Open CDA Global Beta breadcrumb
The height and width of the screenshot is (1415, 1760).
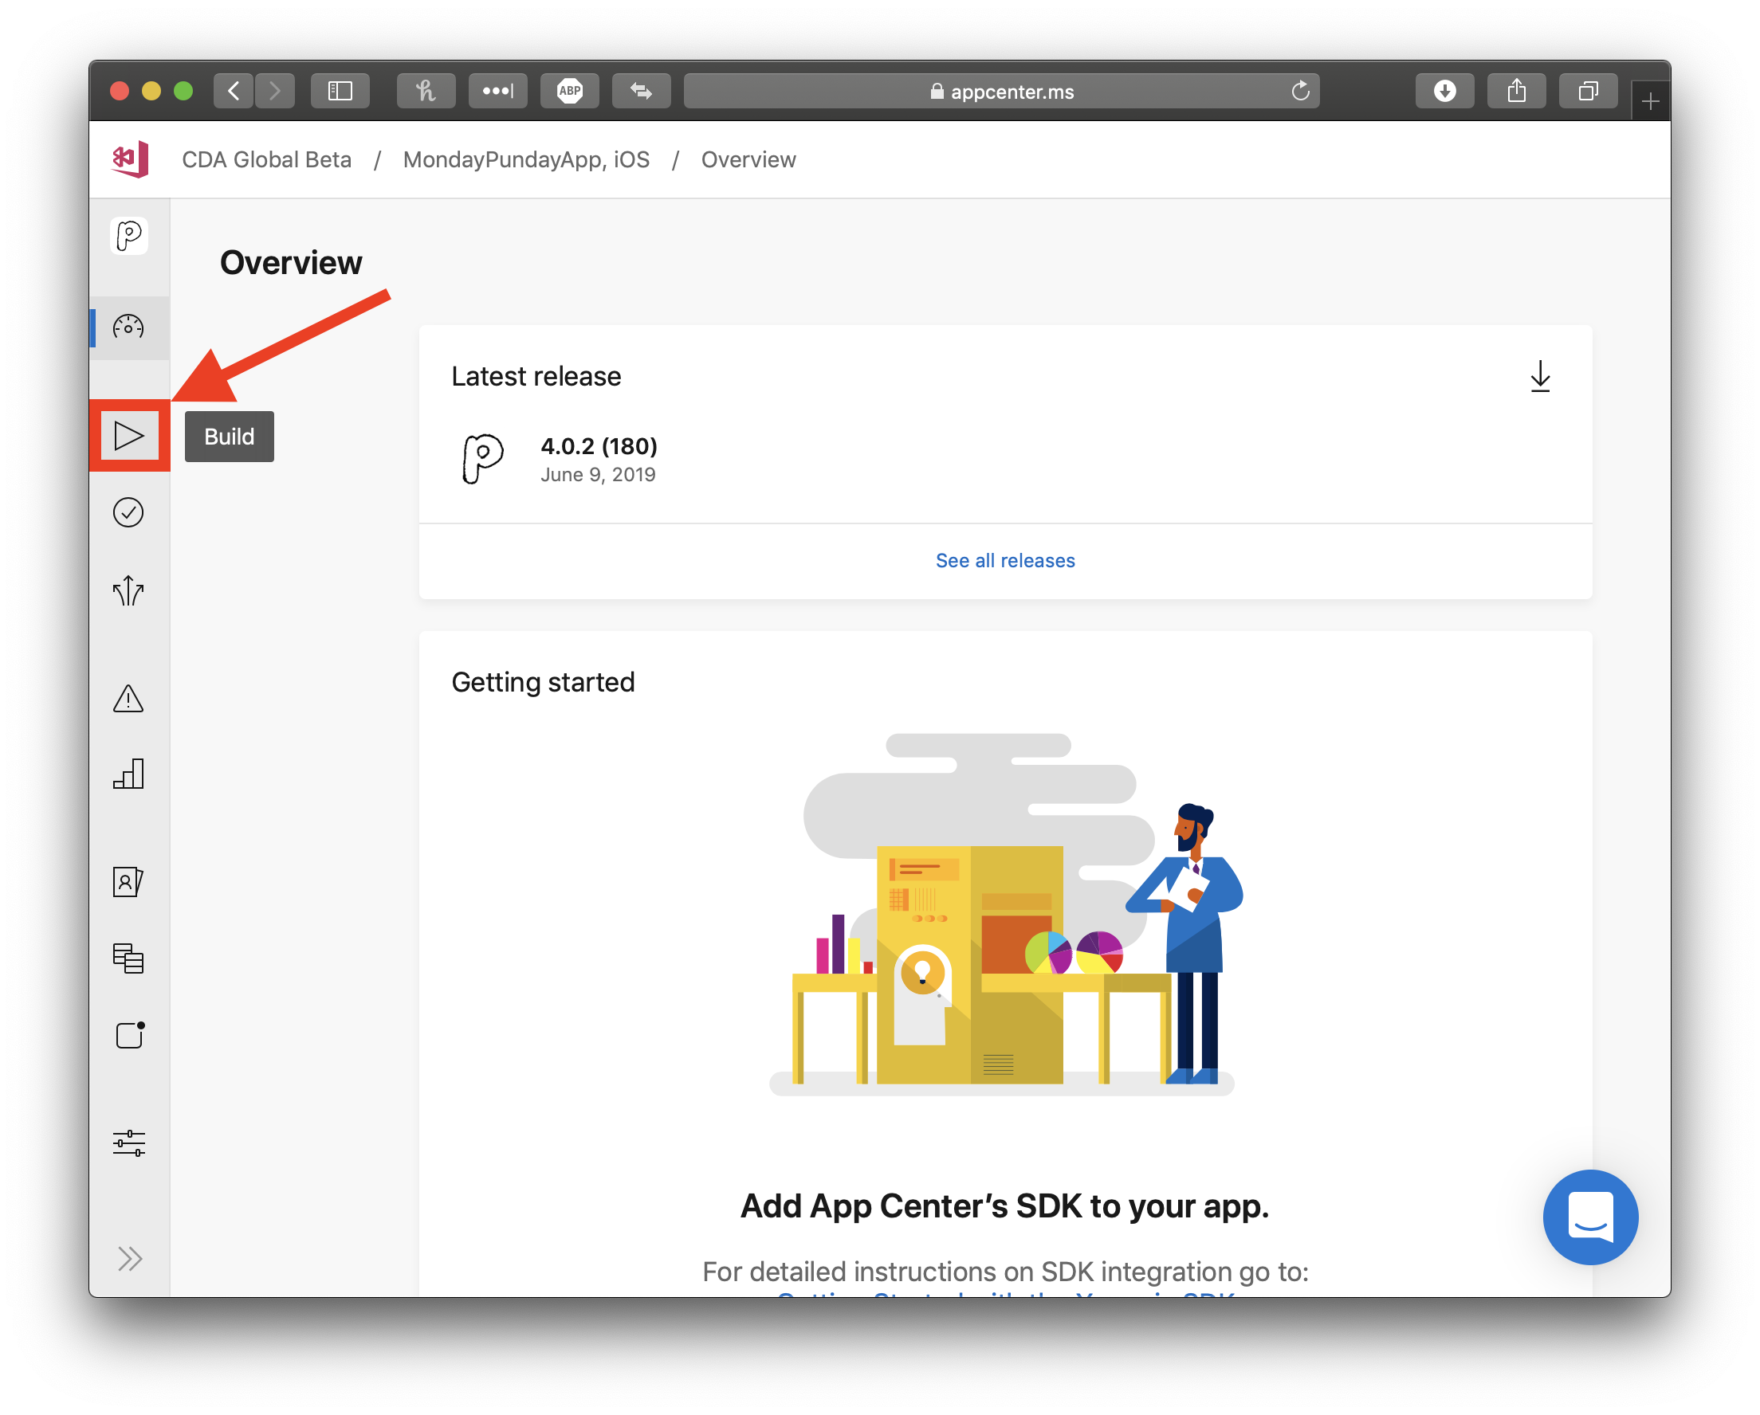tap(266, 159)
